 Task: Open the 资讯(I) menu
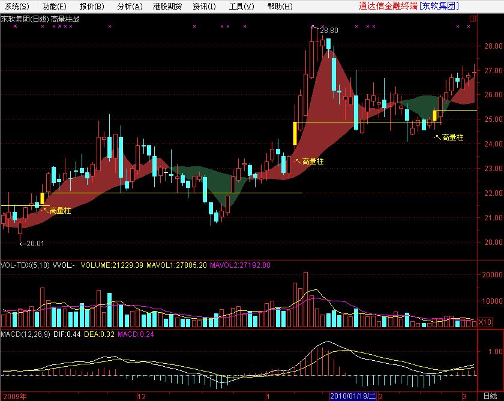(204, 7)
